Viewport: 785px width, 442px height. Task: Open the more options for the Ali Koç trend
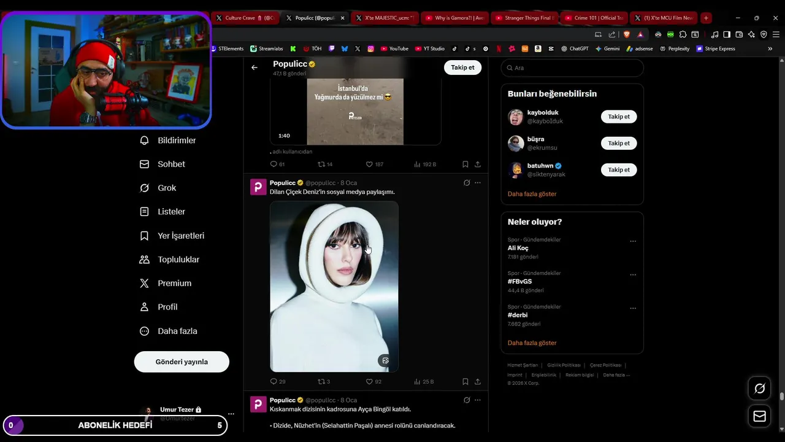[x=633, y=241]
